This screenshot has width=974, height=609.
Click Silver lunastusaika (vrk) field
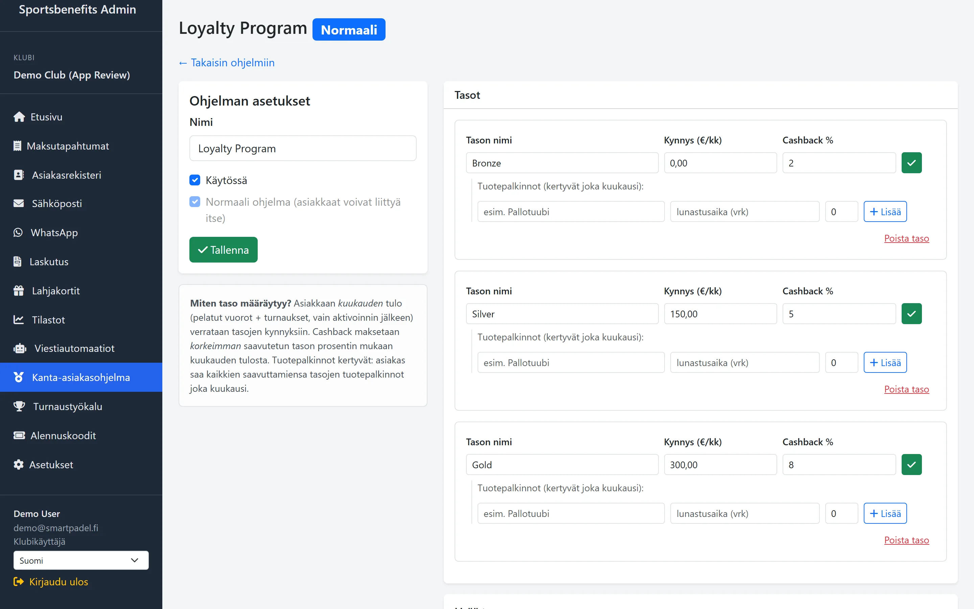pyautogui.click(x=745, y=362)
